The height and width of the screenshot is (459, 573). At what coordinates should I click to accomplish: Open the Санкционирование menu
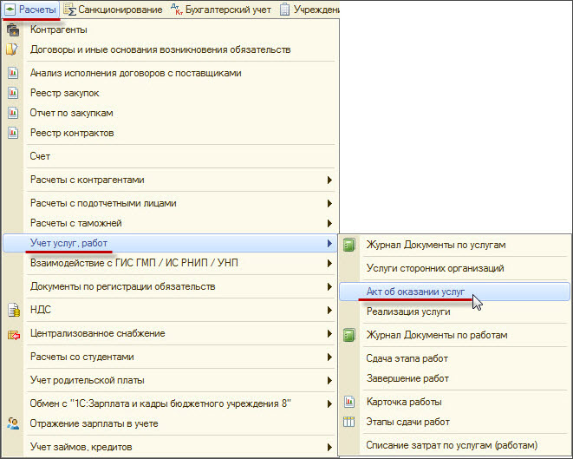pyautogui.click(x=114, y=10)
